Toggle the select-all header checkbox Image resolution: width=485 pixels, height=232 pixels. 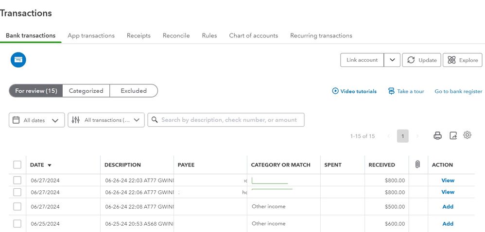click(17, 165)
